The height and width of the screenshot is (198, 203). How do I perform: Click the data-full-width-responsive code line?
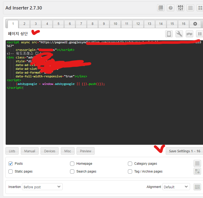[51, 76]
